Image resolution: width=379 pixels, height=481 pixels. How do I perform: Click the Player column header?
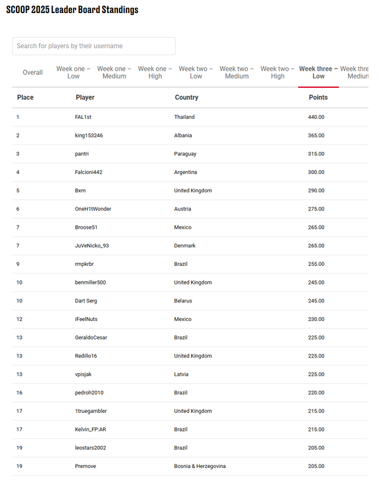[x=85, y=98]
